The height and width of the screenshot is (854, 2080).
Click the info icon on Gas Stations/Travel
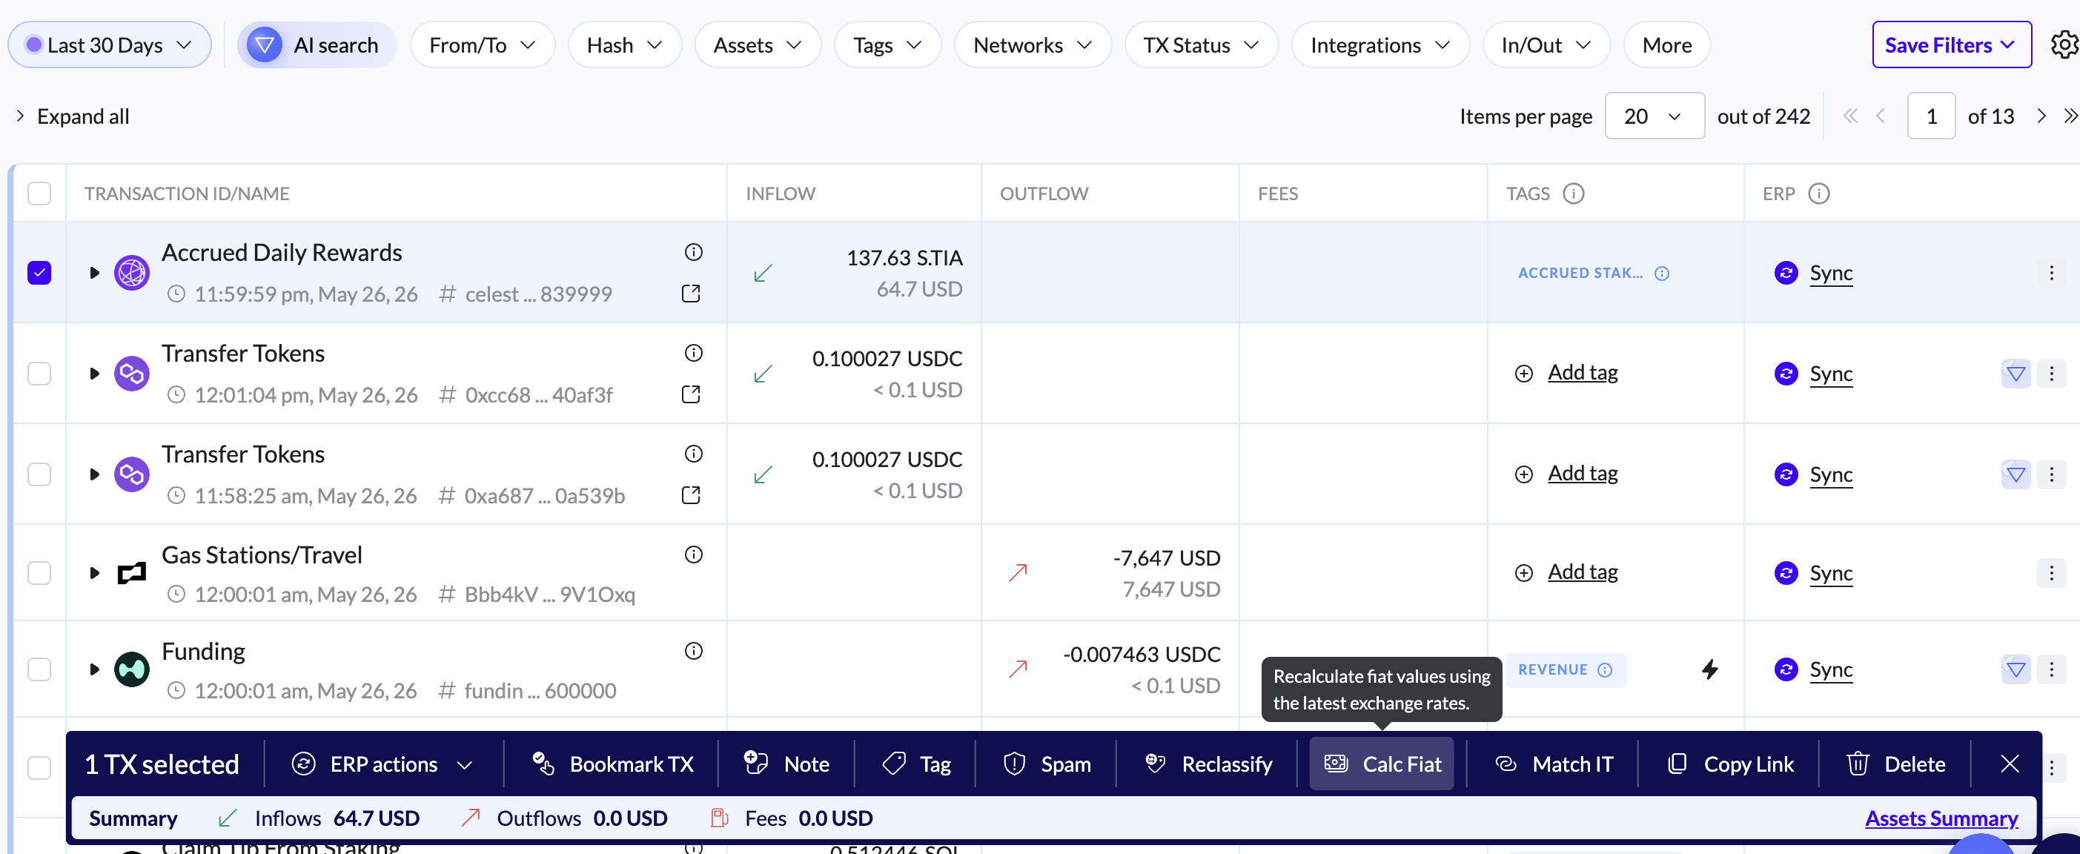693,555
